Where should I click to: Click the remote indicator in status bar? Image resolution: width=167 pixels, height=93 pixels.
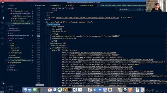[2, 92]
